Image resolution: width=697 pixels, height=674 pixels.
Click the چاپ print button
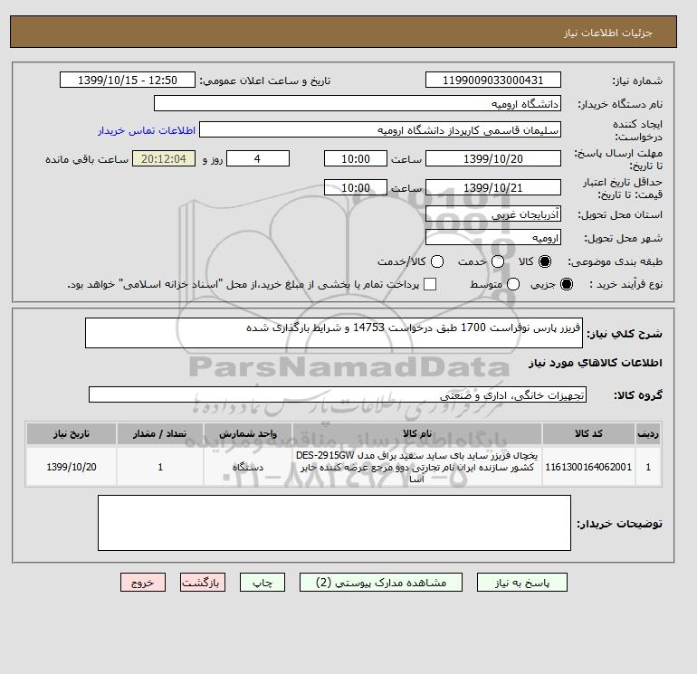coord(263,583)
